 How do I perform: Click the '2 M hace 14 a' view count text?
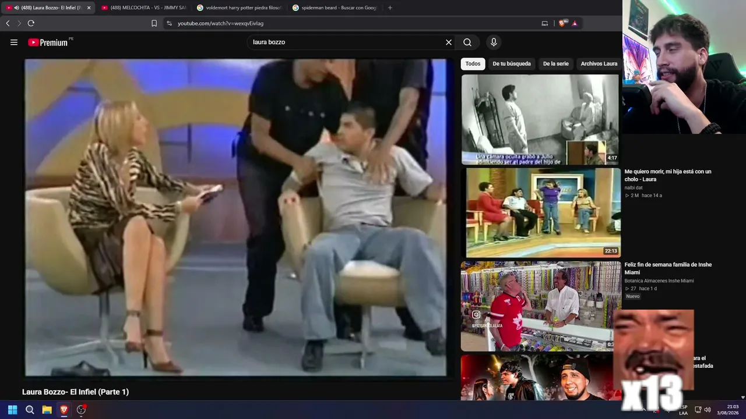click(643, 196)
